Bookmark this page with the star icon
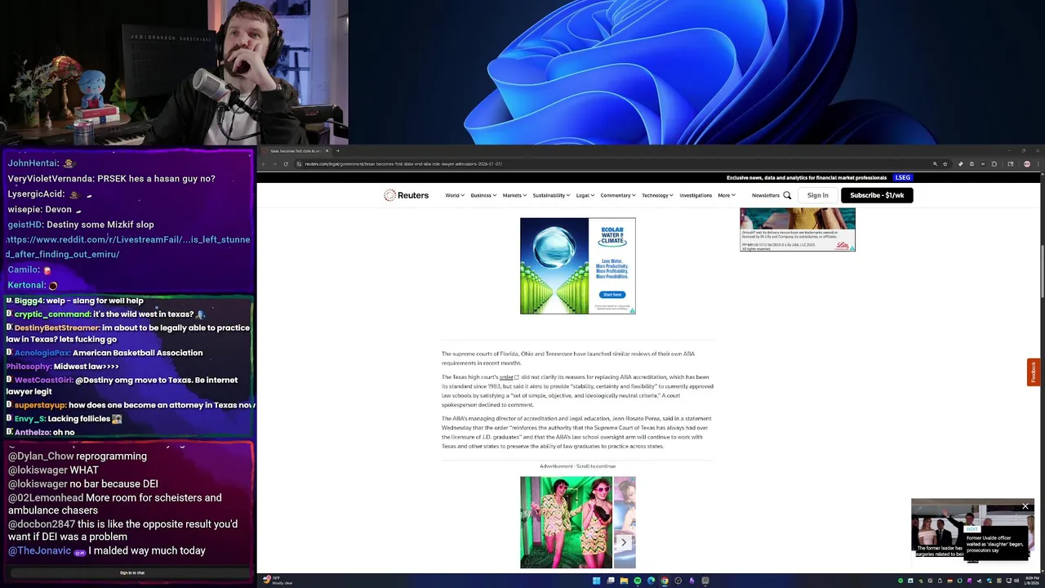This screenshot has width=1045, height=588. coord(945,163)
